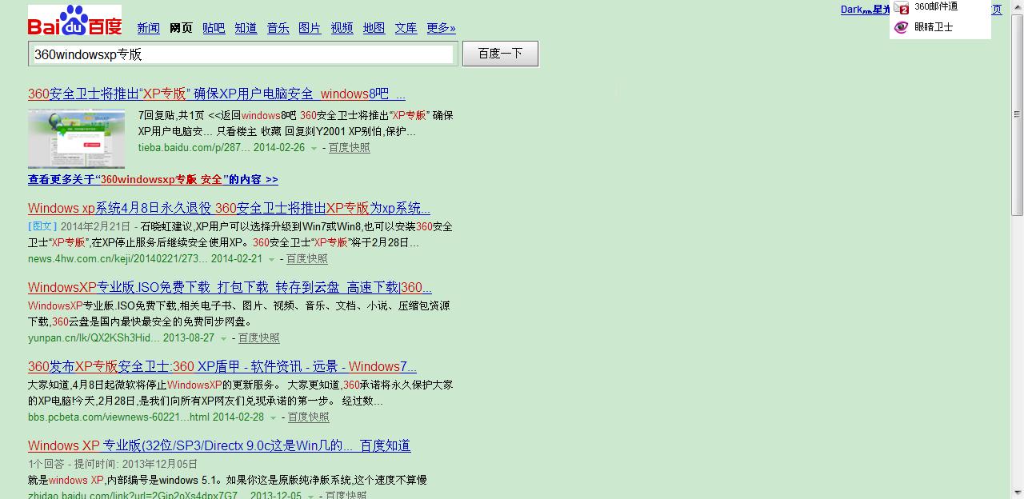The width and height of the screenshot is (1024, 499).
Task: Click the news.4hw.com.cn/keji/20140221/273... URL text
Action: [x=118, y=259]
